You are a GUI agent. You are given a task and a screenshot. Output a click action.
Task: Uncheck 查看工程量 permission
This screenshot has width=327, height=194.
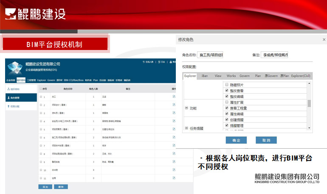[x=227, y=108]
